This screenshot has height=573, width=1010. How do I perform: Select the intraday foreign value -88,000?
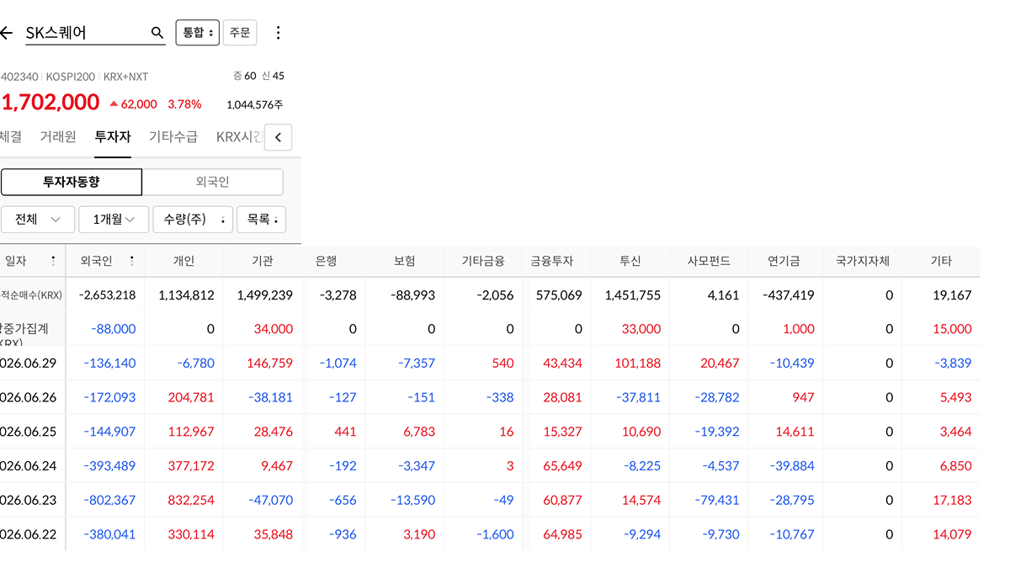(114, 329)
